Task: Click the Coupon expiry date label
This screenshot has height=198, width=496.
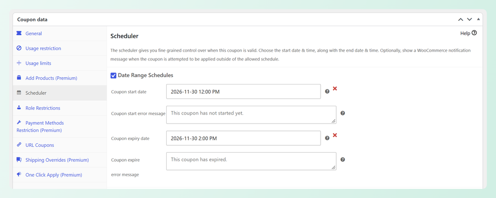Action: tap(130, 139)
